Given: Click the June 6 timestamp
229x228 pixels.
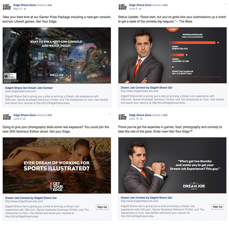Looking at the screenshot, I should tap(133, 9).
